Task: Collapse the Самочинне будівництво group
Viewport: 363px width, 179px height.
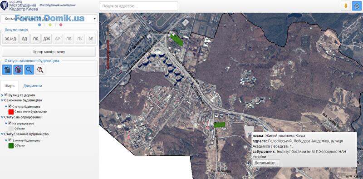Action: [2, 100]
